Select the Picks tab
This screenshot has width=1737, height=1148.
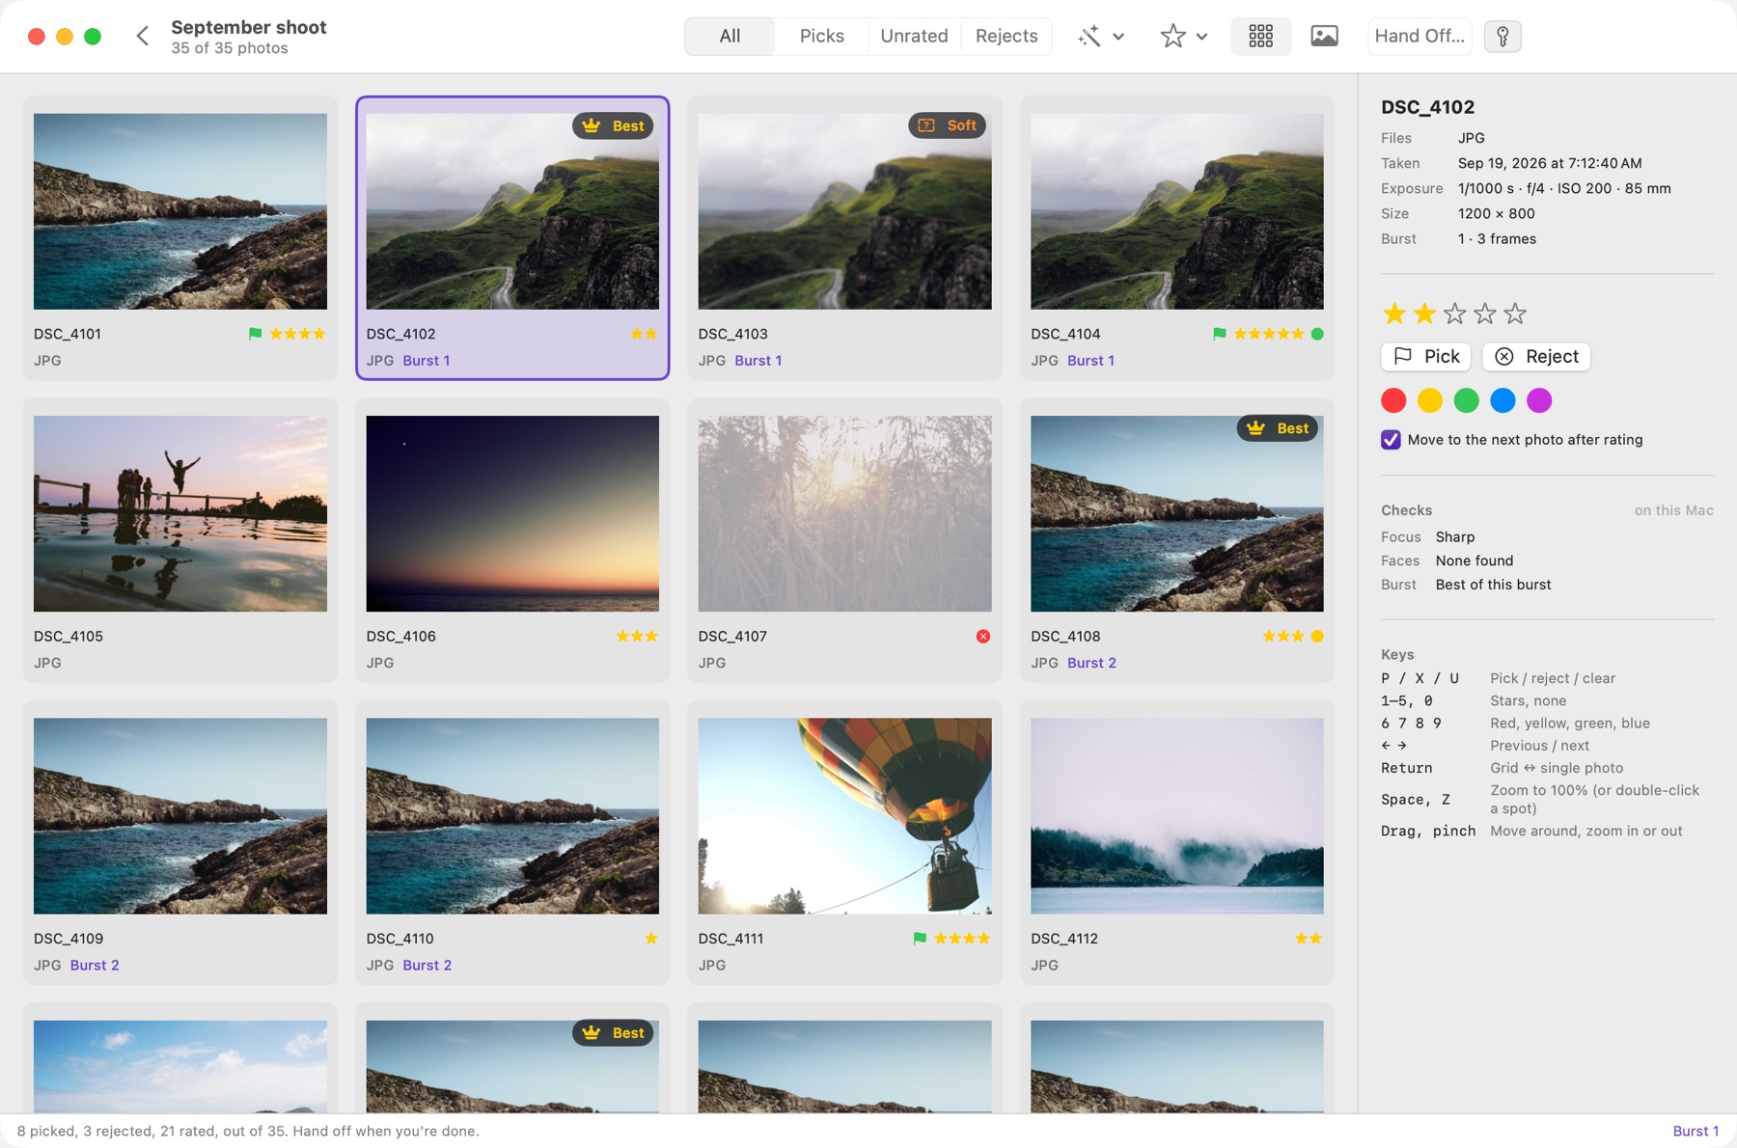[x=821, y=37]
